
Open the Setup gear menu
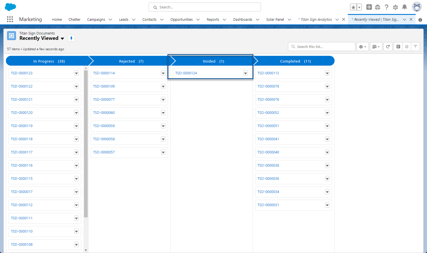[x=396, y=7]
